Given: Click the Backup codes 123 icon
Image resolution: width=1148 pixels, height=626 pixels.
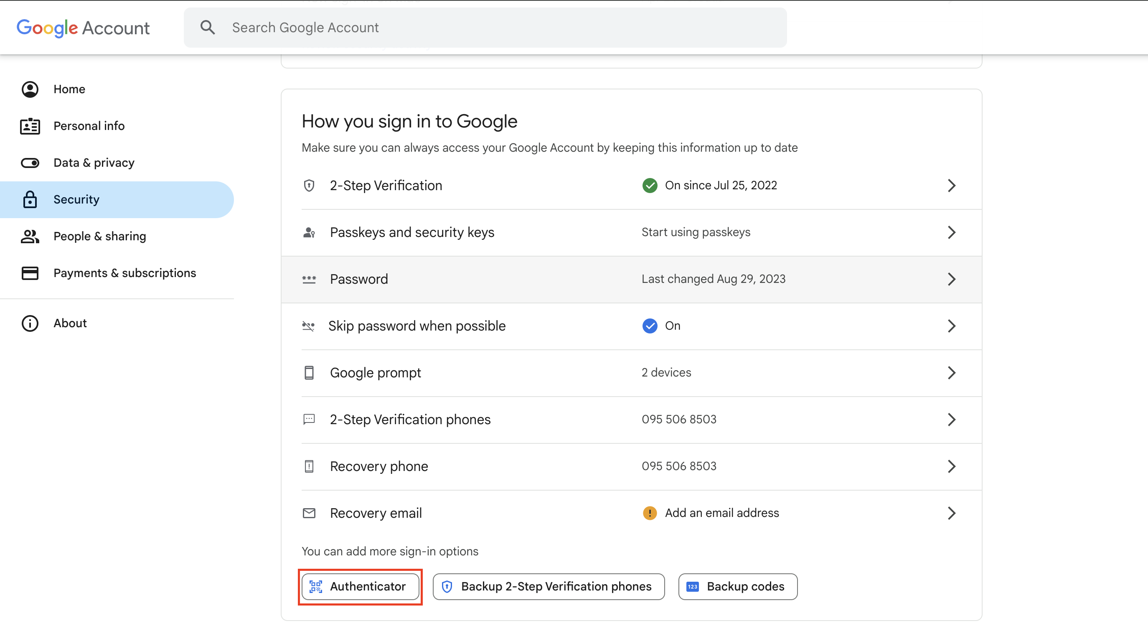Looking at the screenshot, I should [x=693, y=587].
